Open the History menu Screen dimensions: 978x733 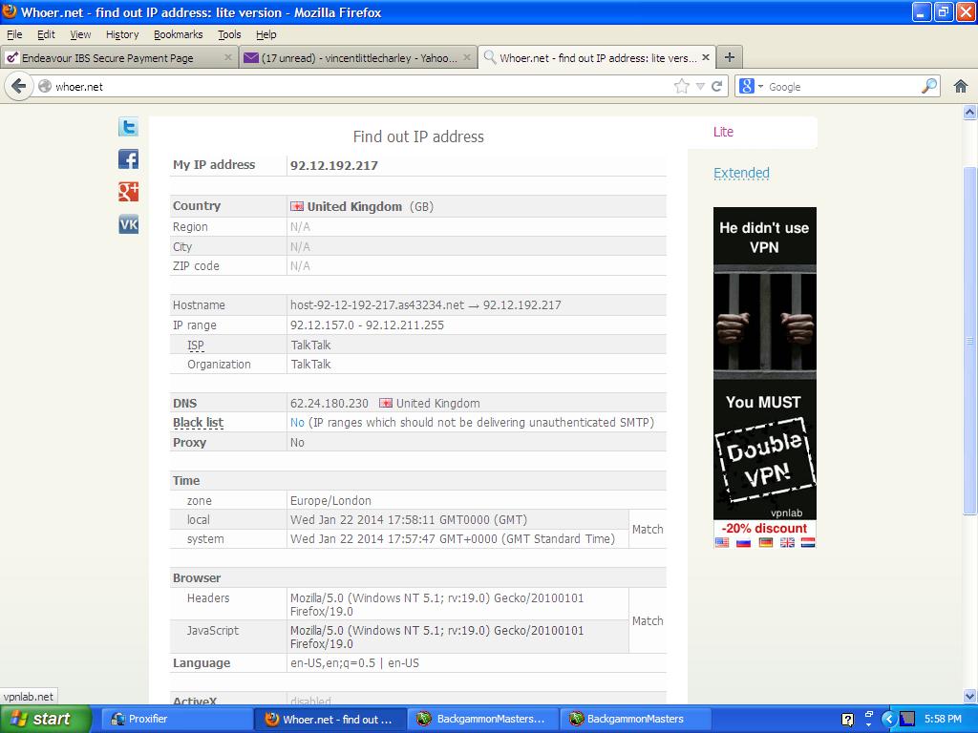121,34
